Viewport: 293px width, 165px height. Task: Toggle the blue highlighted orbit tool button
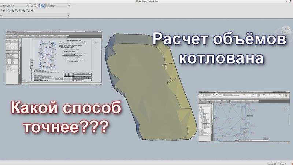(43, 6)
